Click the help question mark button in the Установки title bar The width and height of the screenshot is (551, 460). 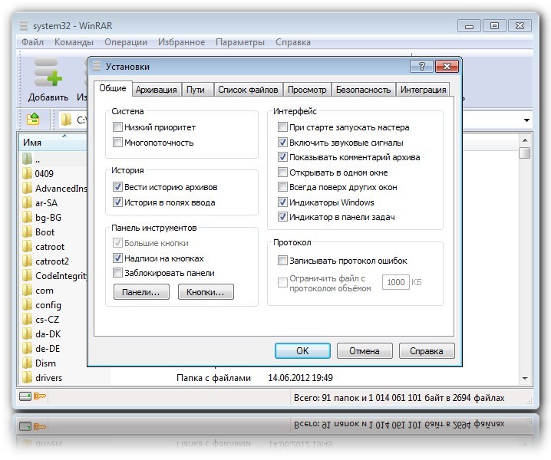421,66
